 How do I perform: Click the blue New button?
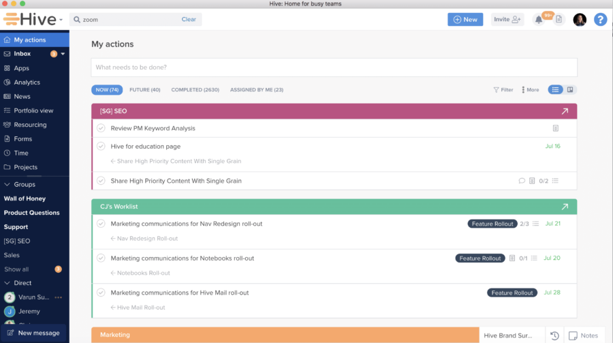[x=465, y=20]
